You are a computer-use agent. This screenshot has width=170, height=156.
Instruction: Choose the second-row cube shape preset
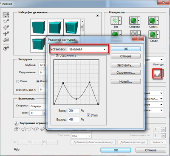point(39,44)
